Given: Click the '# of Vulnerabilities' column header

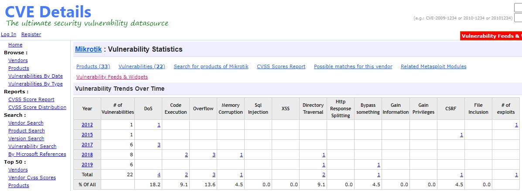Looking at the screenshot, I should tap(117, 109).
